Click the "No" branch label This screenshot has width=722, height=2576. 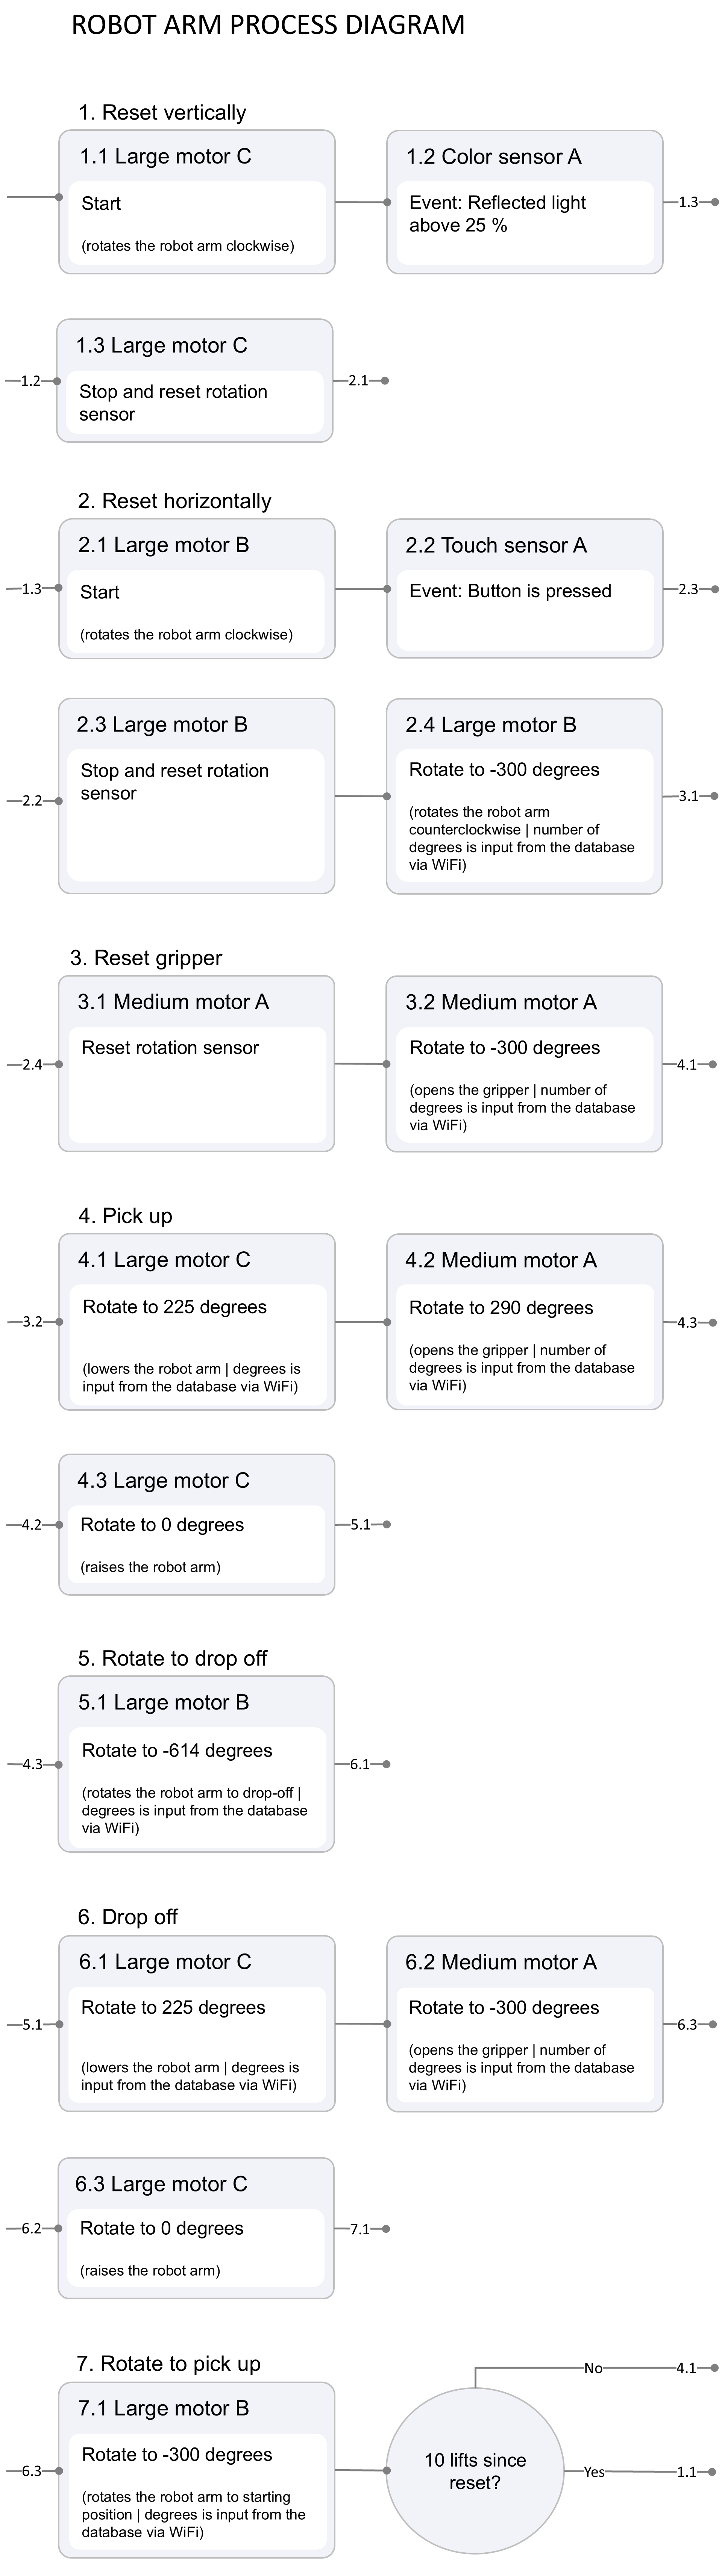[593, 2368]
